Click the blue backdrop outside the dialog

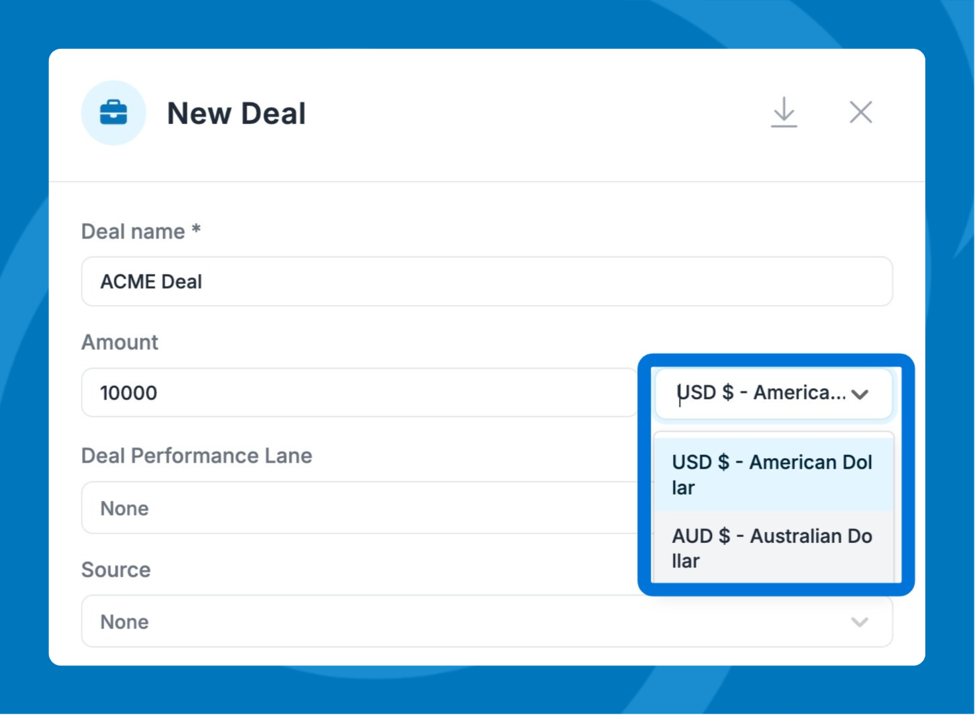point(24,358)
